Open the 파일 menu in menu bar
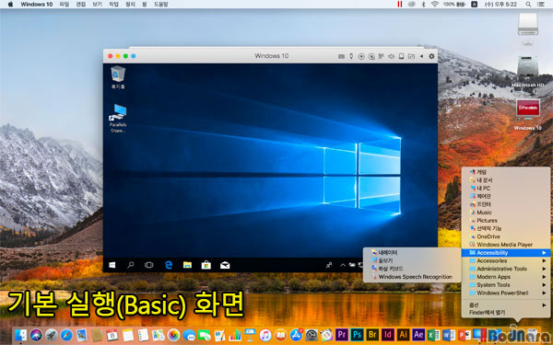553x345 pixels. (65, 5)
